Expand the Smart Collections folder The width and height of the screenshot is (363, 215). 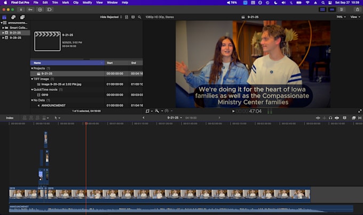pos(3,28)
